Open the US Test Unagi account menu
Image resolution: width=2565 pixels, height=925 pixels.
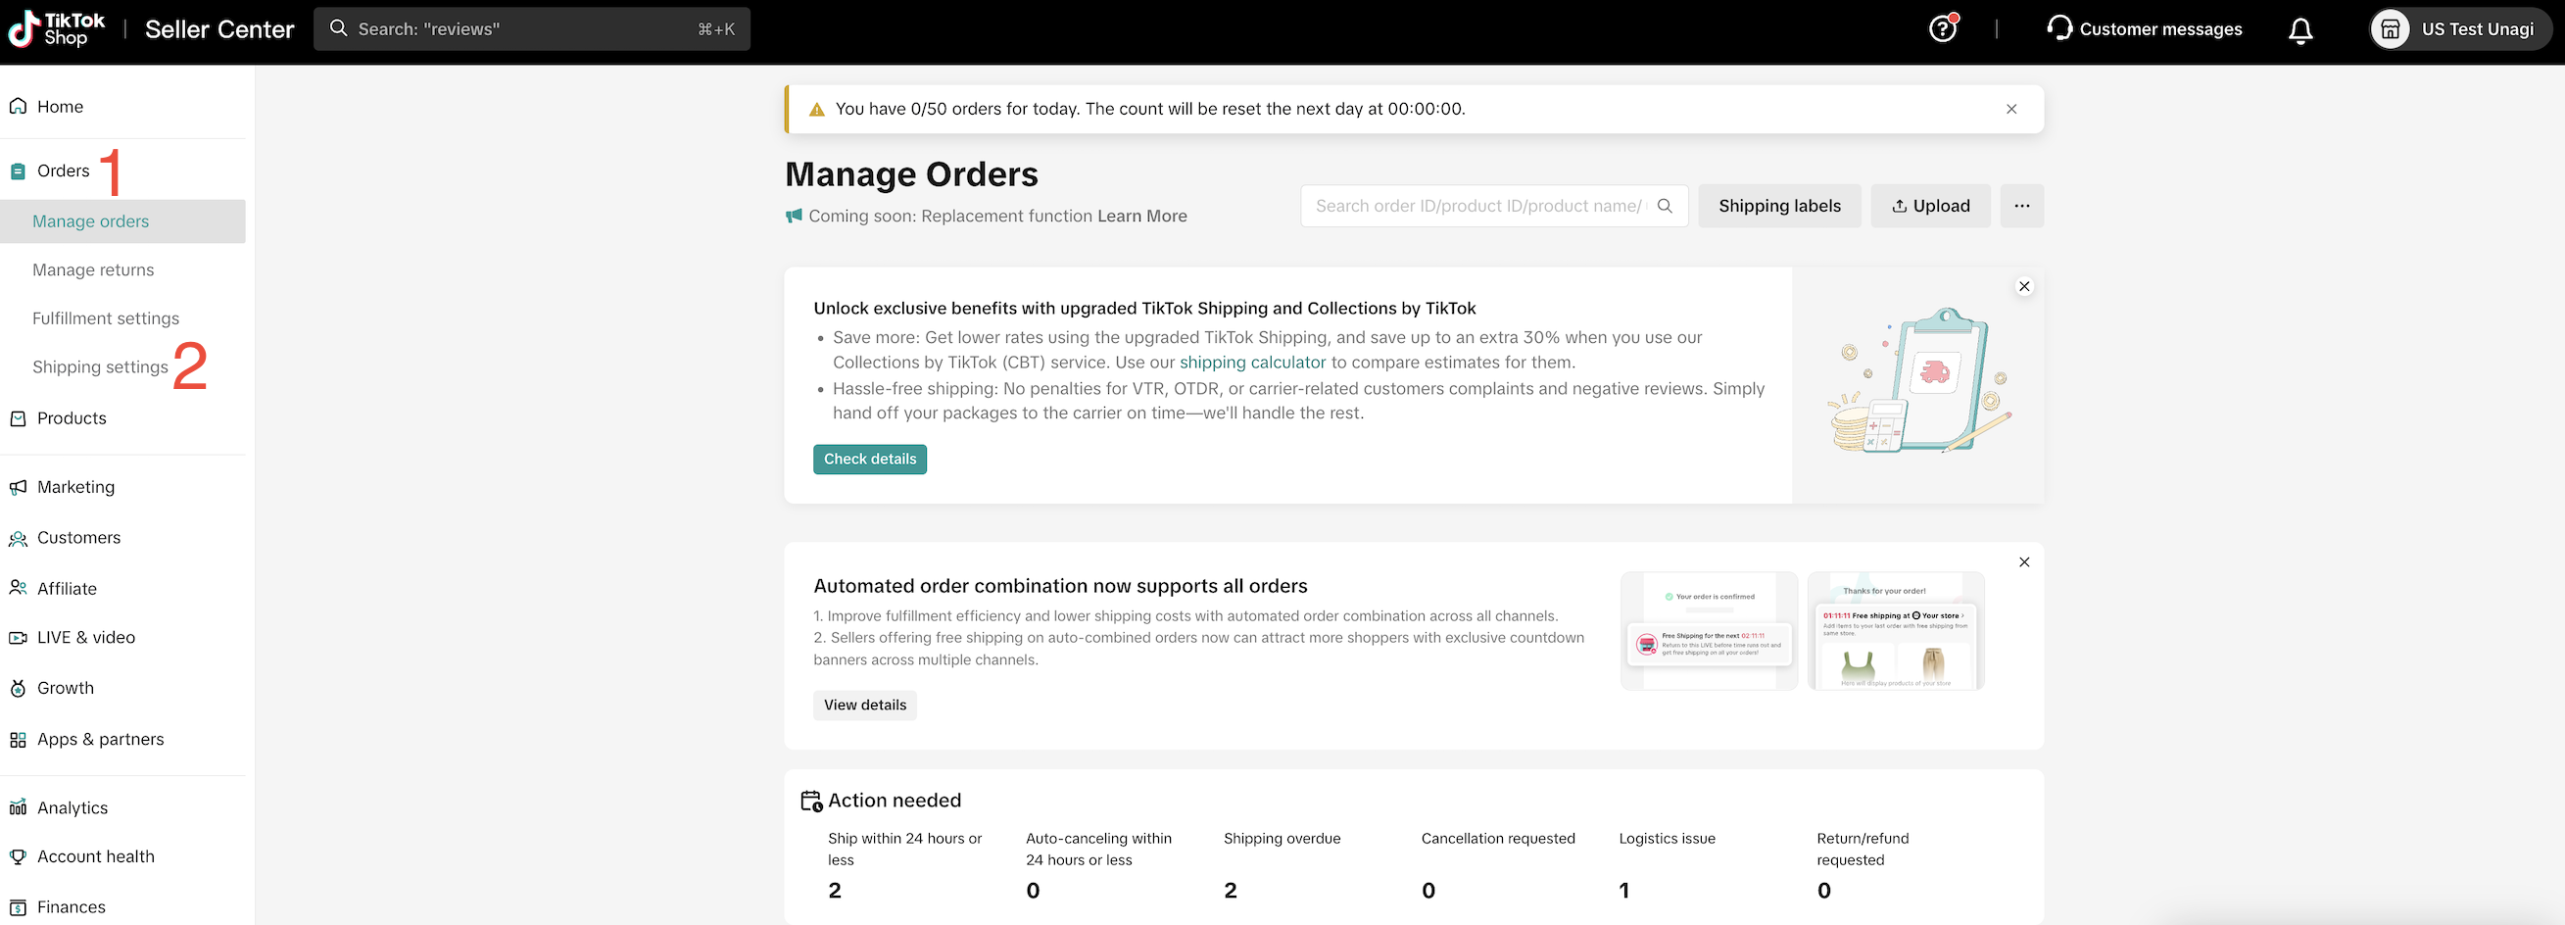click(x=2459, y=29)
